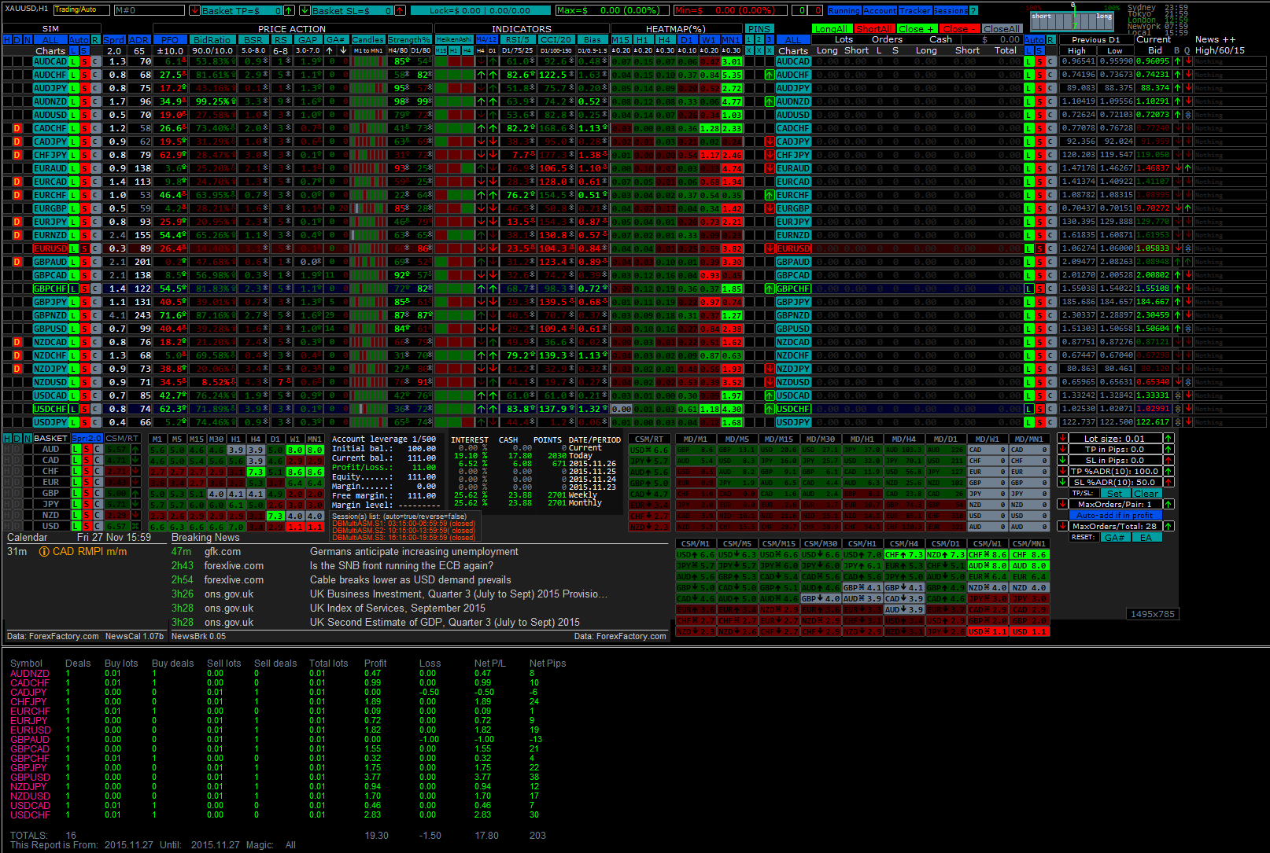Click the orange calendar icon next to CAD RMPI m/m
Viewport: 1270px width, 853px height.
[44, 552]
